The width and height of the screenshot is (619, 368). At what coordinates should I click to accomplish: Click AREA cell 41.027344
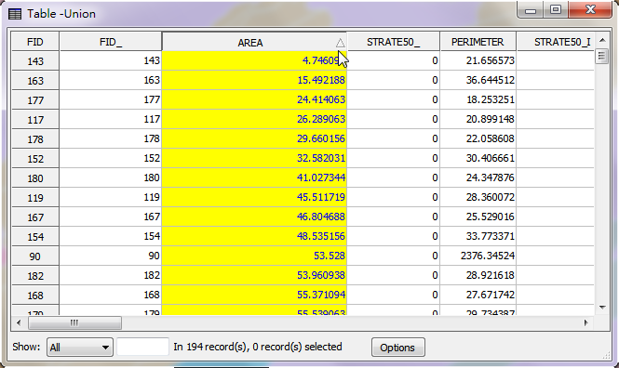coord(254,178)
